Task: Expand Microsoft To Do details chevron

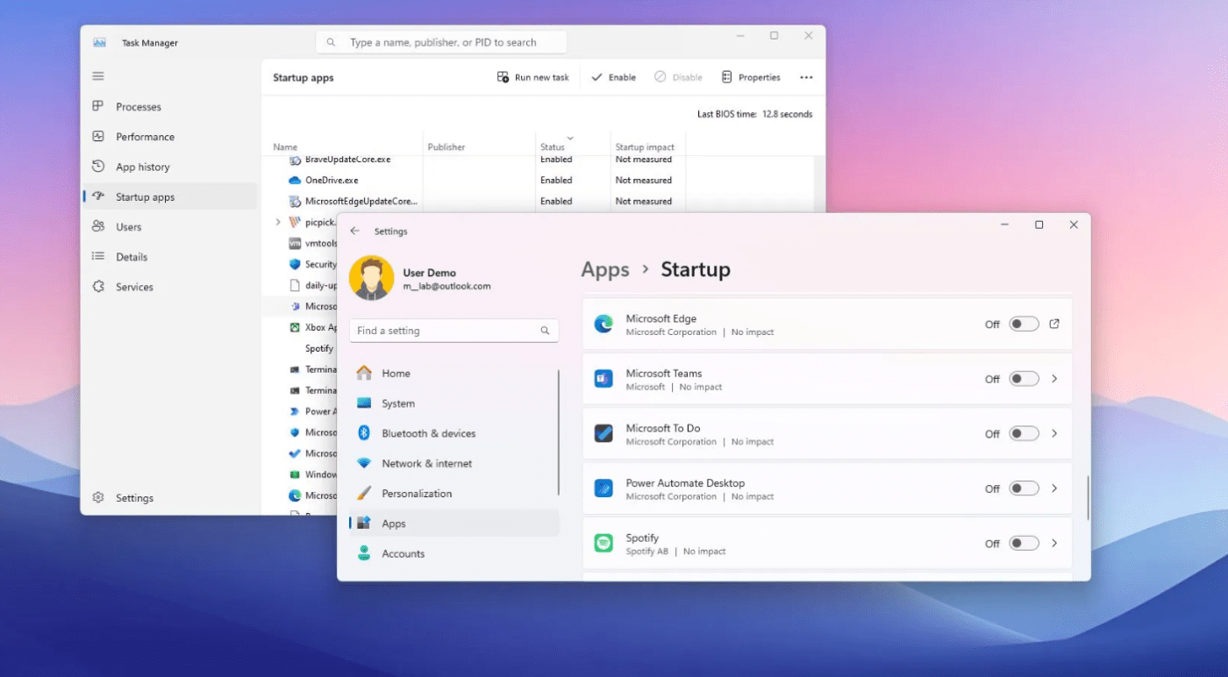Action: tap(1054, 434)
